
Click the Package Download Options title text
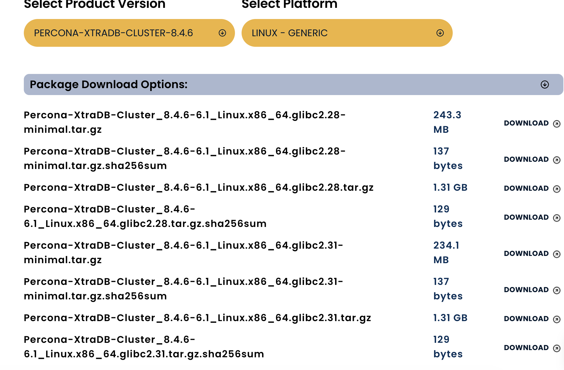(x=109, y=85)
